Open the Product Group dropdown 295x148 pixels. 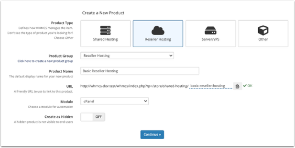click(x=127, y=56)
